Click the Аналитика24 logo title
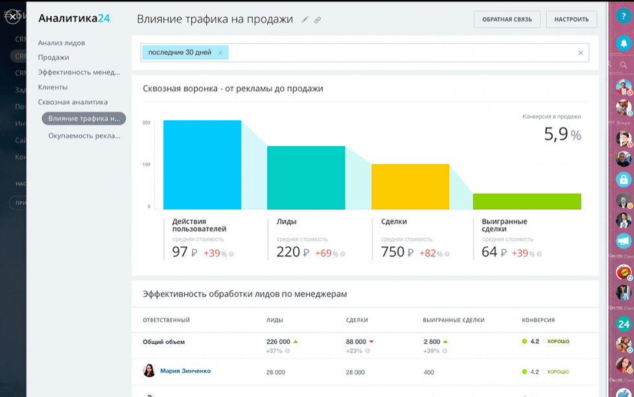This screenshot has height=397, width=634. pyautogui.click(x=74, y=18)
